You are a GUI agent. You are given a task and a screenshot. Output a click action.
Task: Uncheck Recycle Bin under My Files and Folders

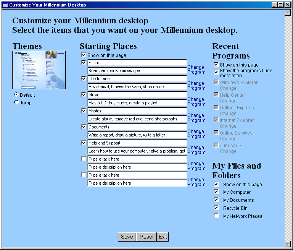click(216, 208)
